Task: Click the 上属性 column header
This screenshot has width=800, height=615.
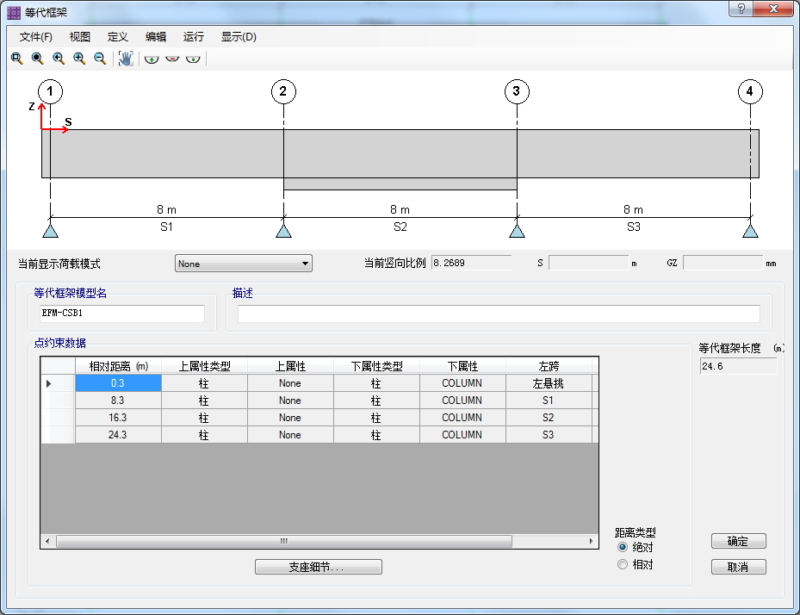Action: coord(290,366)
